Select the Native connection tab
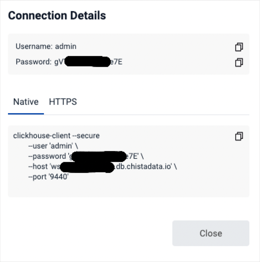Screen dimensions: 260x262 click(25, 102)
